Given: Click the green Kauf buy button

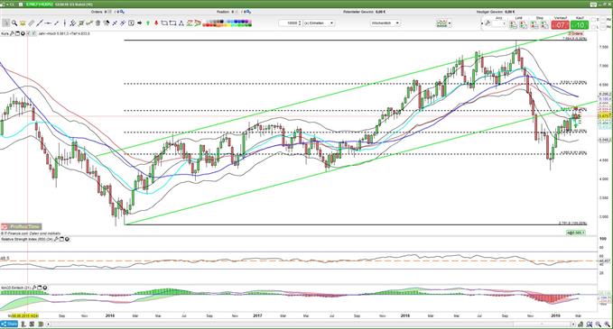Looking at the screenshot, I should pyautogui.click(x=580, y=25).
